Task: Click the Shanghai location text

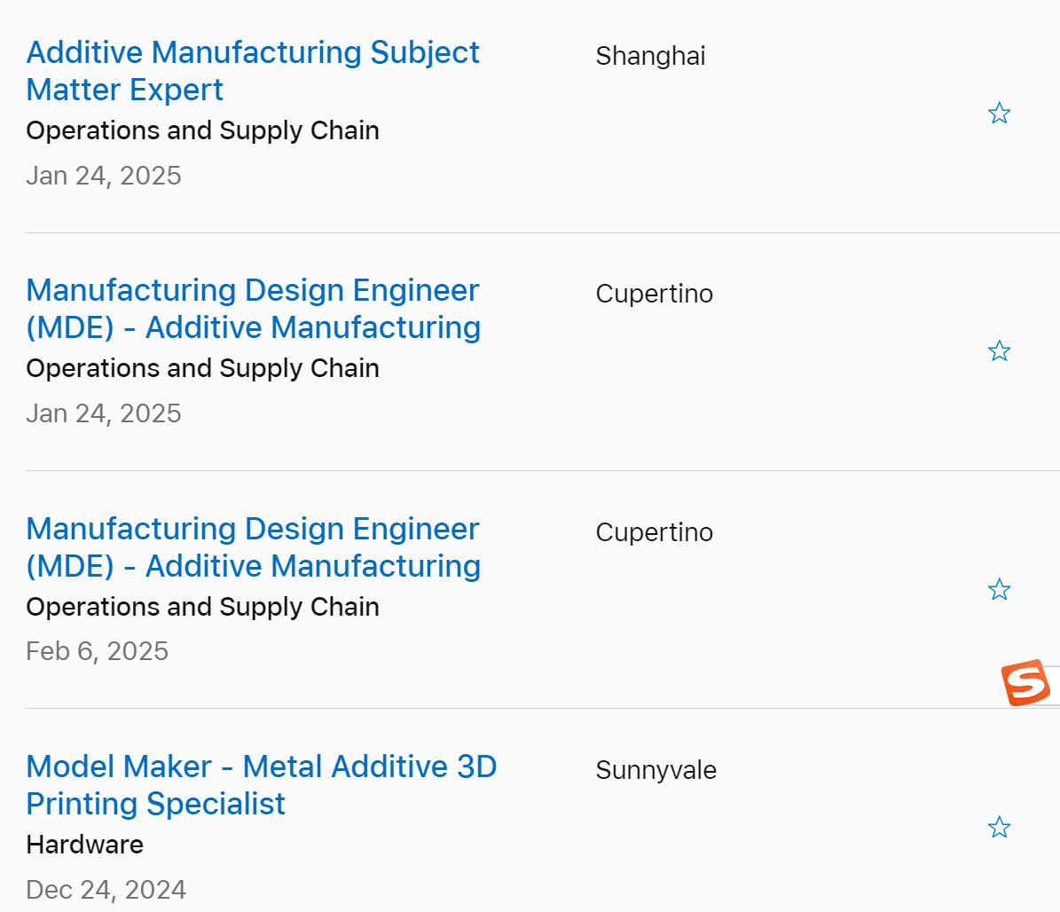Action: (650, 56)
